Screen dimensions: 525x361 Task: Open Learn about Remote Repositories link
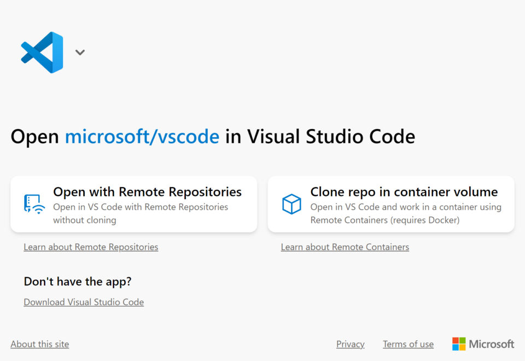click(91, 247)
